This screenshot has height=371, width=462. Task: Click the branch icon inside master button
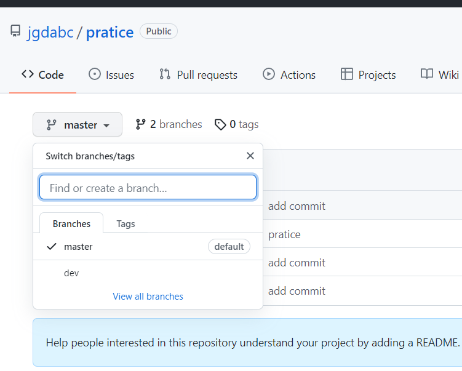point(51,125)
